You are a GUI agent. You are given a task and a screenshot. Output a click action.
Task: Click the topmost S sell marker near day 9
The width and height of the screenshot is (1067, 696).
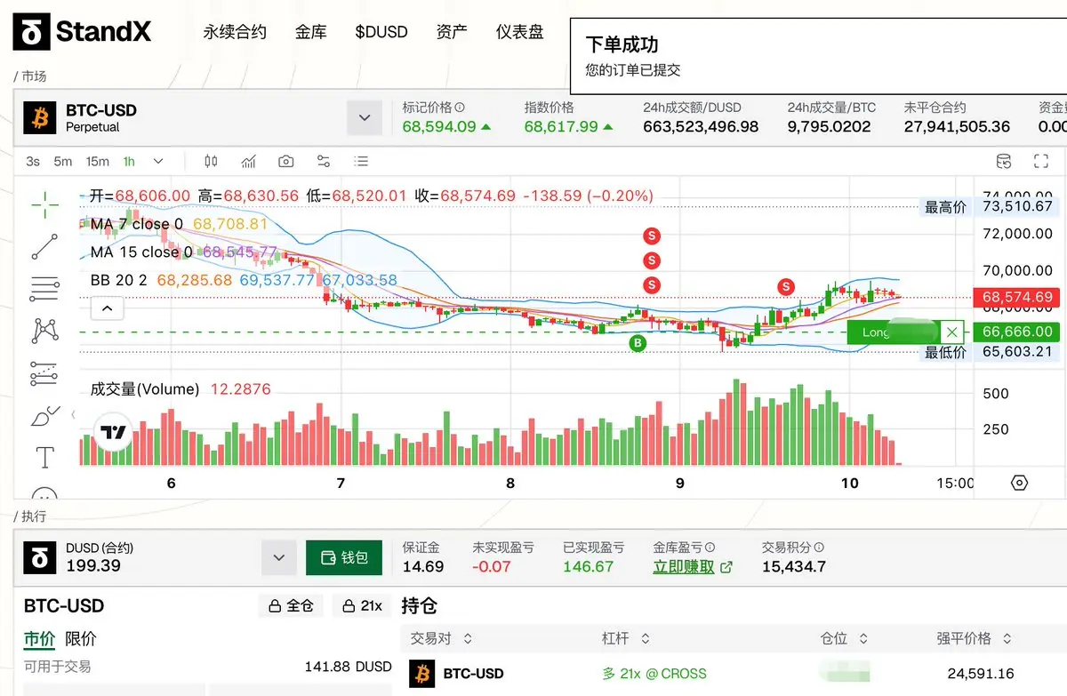(653, 236)
